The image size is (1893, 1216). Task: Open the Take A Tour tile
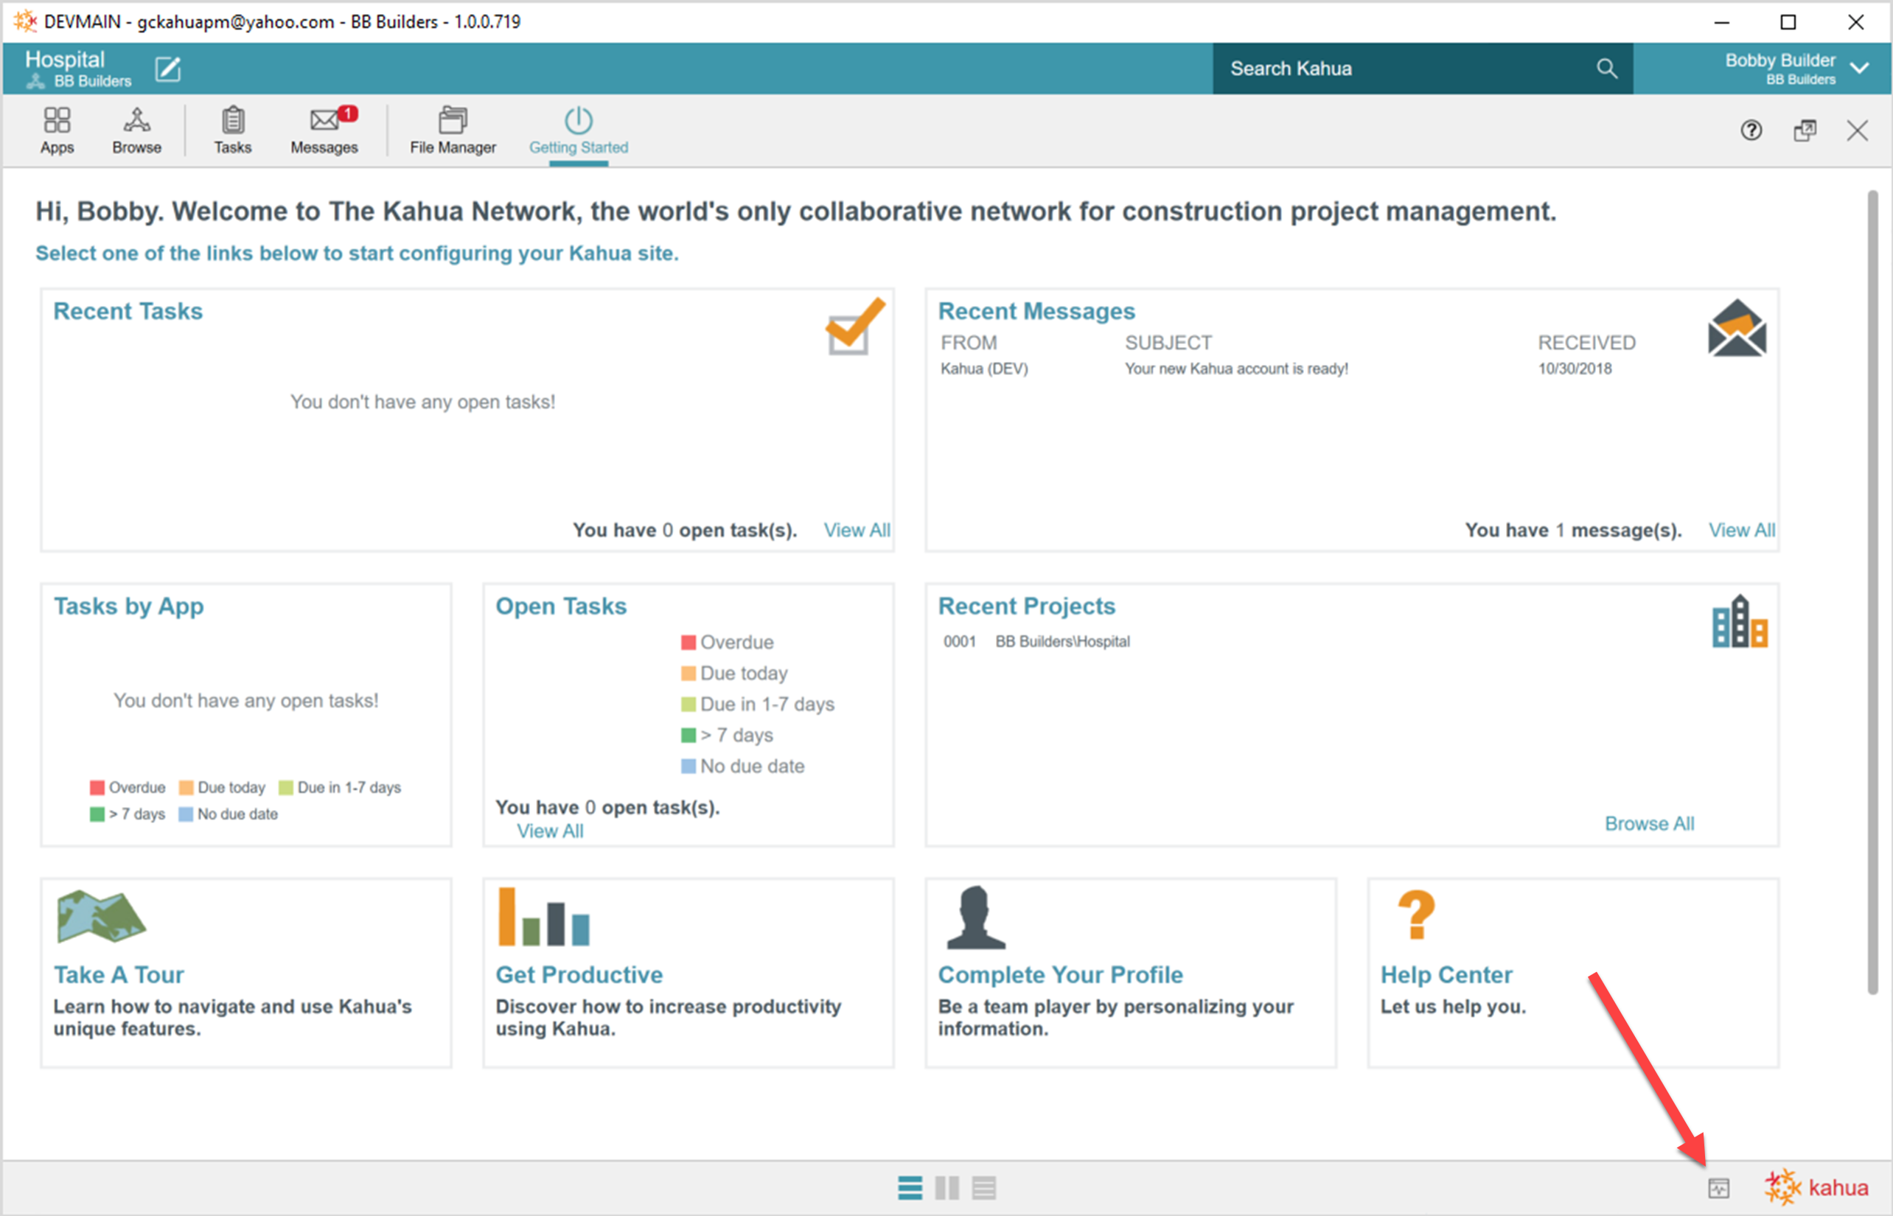coord(119,974)
